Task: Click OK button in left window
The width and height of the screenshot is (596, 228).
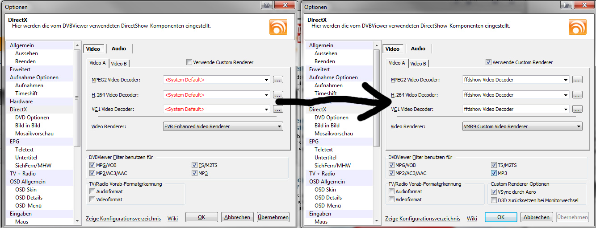Action: tap(201, 217)
